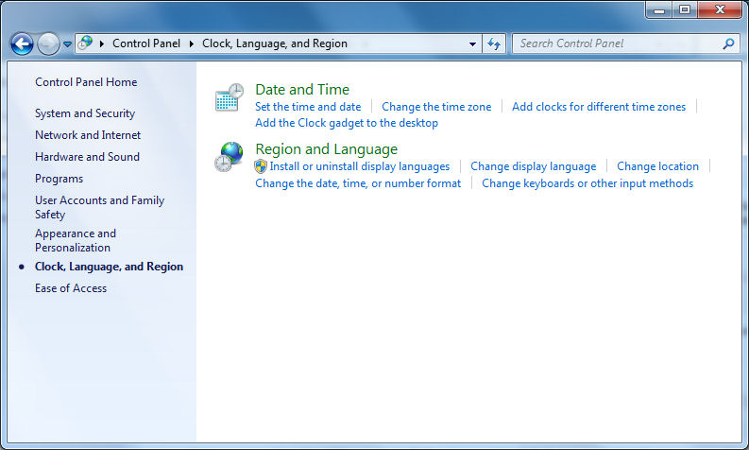Select Change the time zone link
The width and height of the screenshot is (749, 450).
coord(436,107)
